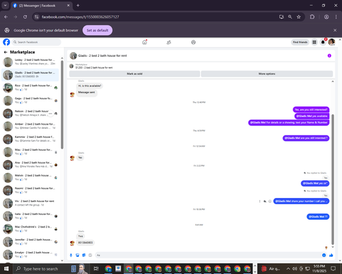The image size is (342, 274).
Task: Click the conversation list scrollbar
Action: tap(62, 105)
